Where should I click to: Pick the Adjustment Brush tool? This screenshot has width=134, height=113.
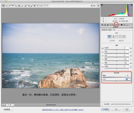pos(32,6)
